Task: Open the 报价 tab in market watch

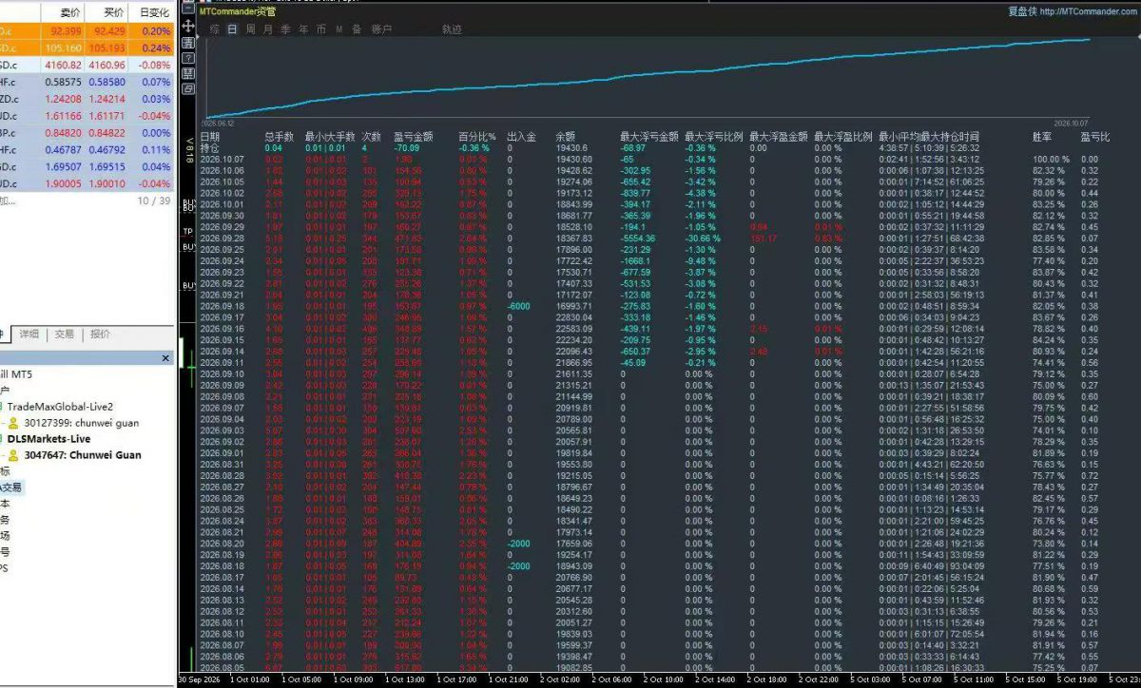Action: click(100, 334)
